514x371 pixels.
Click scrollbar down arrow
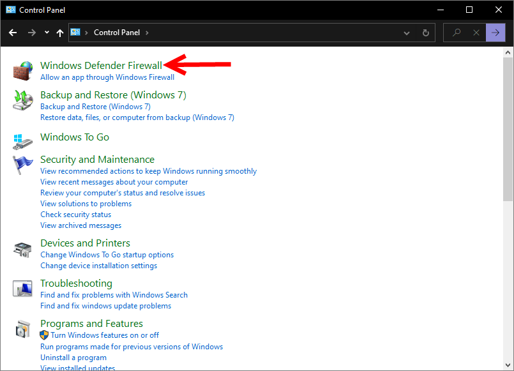[x=508, y=365]
